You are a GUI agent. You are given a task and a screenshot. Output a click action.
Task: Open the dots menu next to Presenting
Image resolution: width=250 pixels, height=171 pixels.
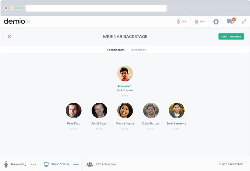click(x=33, y=164)
